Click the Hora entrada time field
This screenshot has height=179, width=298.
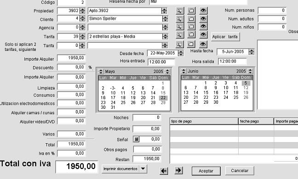point(161,62)
